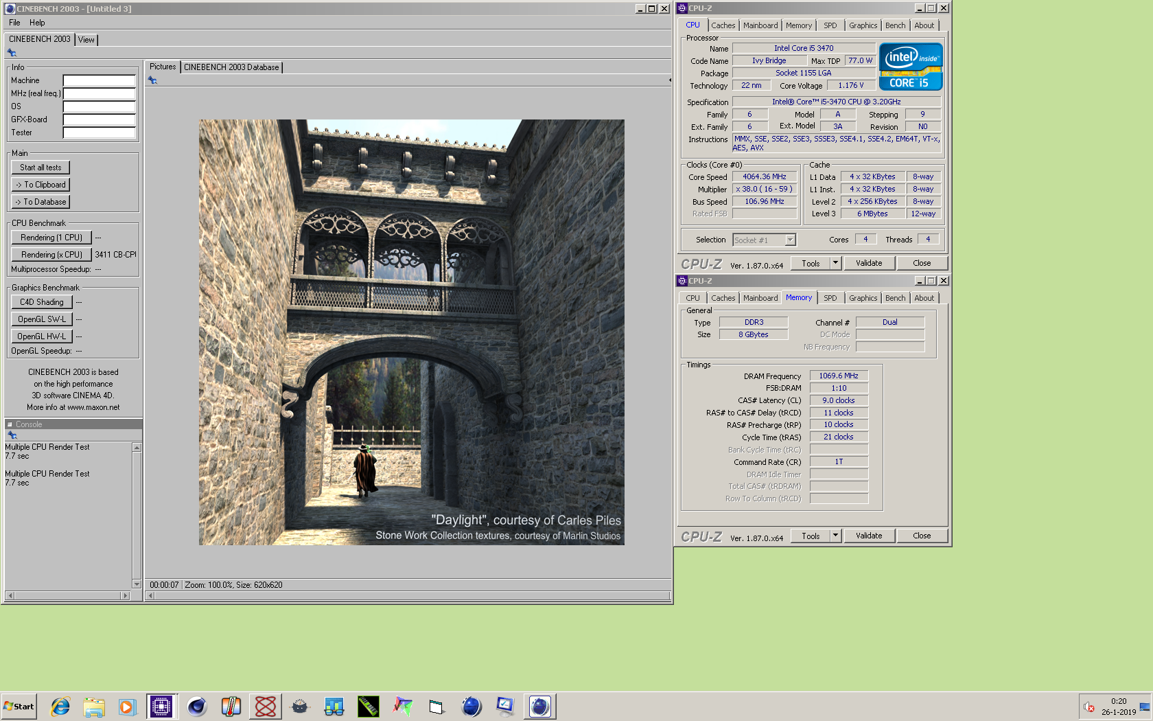Click pin icon in Console panel
This screenshot has height=721, width=1153.
pos(12,435)
